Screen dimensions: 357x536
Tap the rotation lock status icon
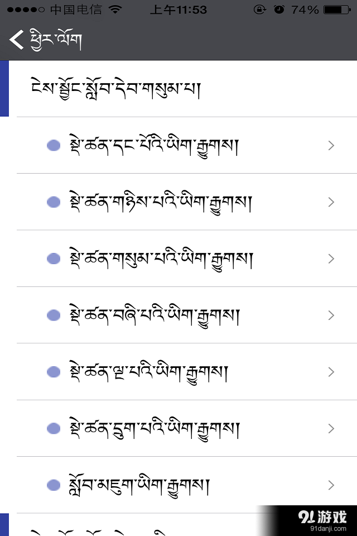[x=259, y=9]
